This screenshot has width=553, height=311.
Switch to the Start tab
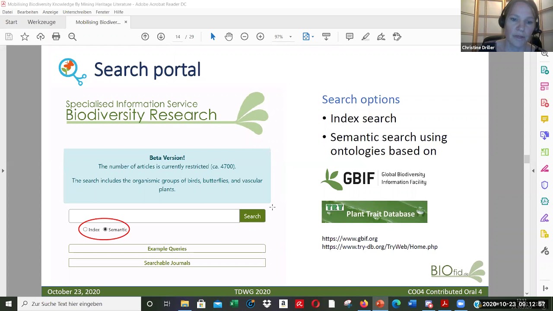[x=11, y=22]
